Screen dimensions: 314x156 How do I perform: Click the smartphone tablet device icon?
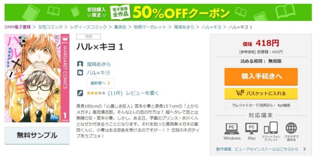pyautogui.click(x=271, y=128)
